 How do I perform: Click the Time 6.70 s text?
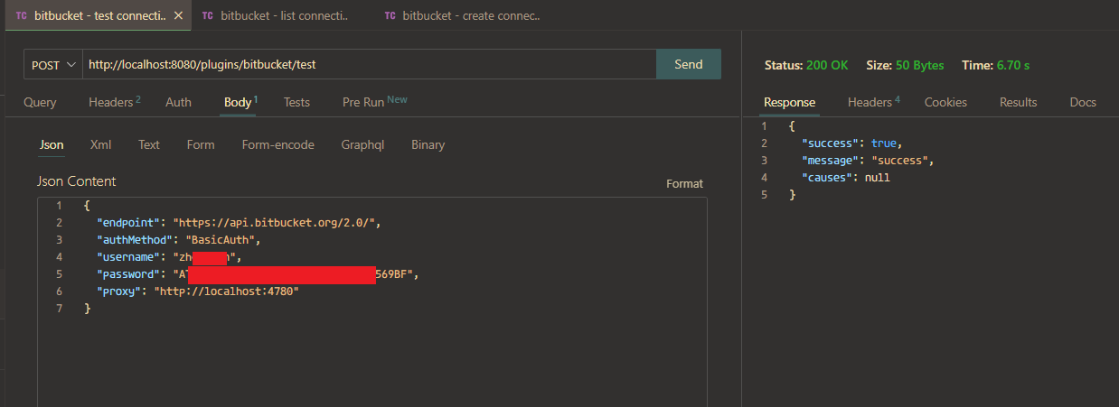pyautogui.click(x=996, y=65)
